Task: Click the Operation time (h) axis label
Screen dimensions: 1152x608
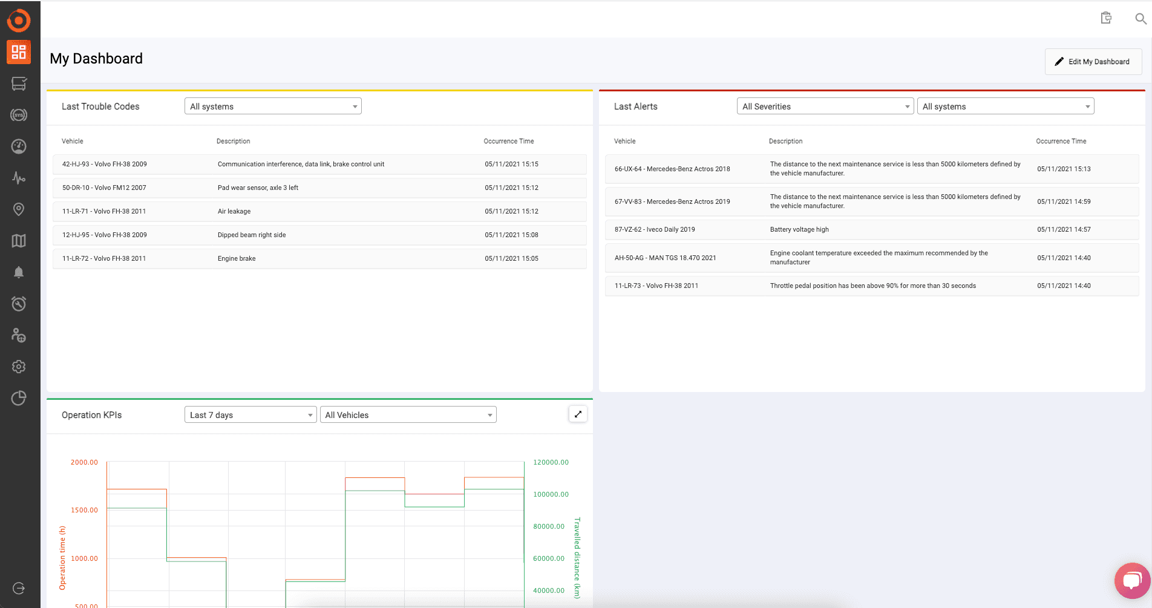Action: (x=62, y=558)
